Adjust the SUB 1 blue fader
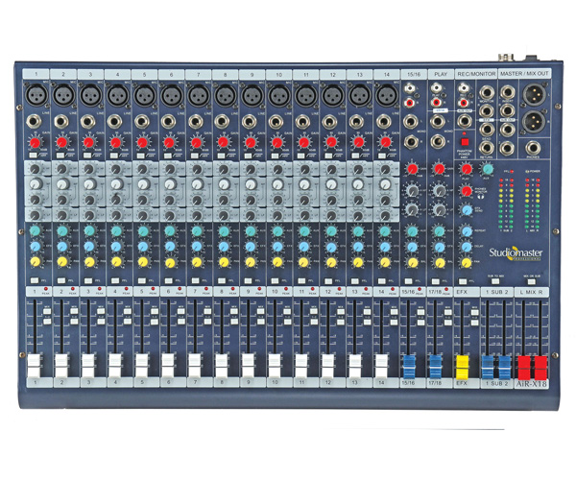 click(488, 367)
